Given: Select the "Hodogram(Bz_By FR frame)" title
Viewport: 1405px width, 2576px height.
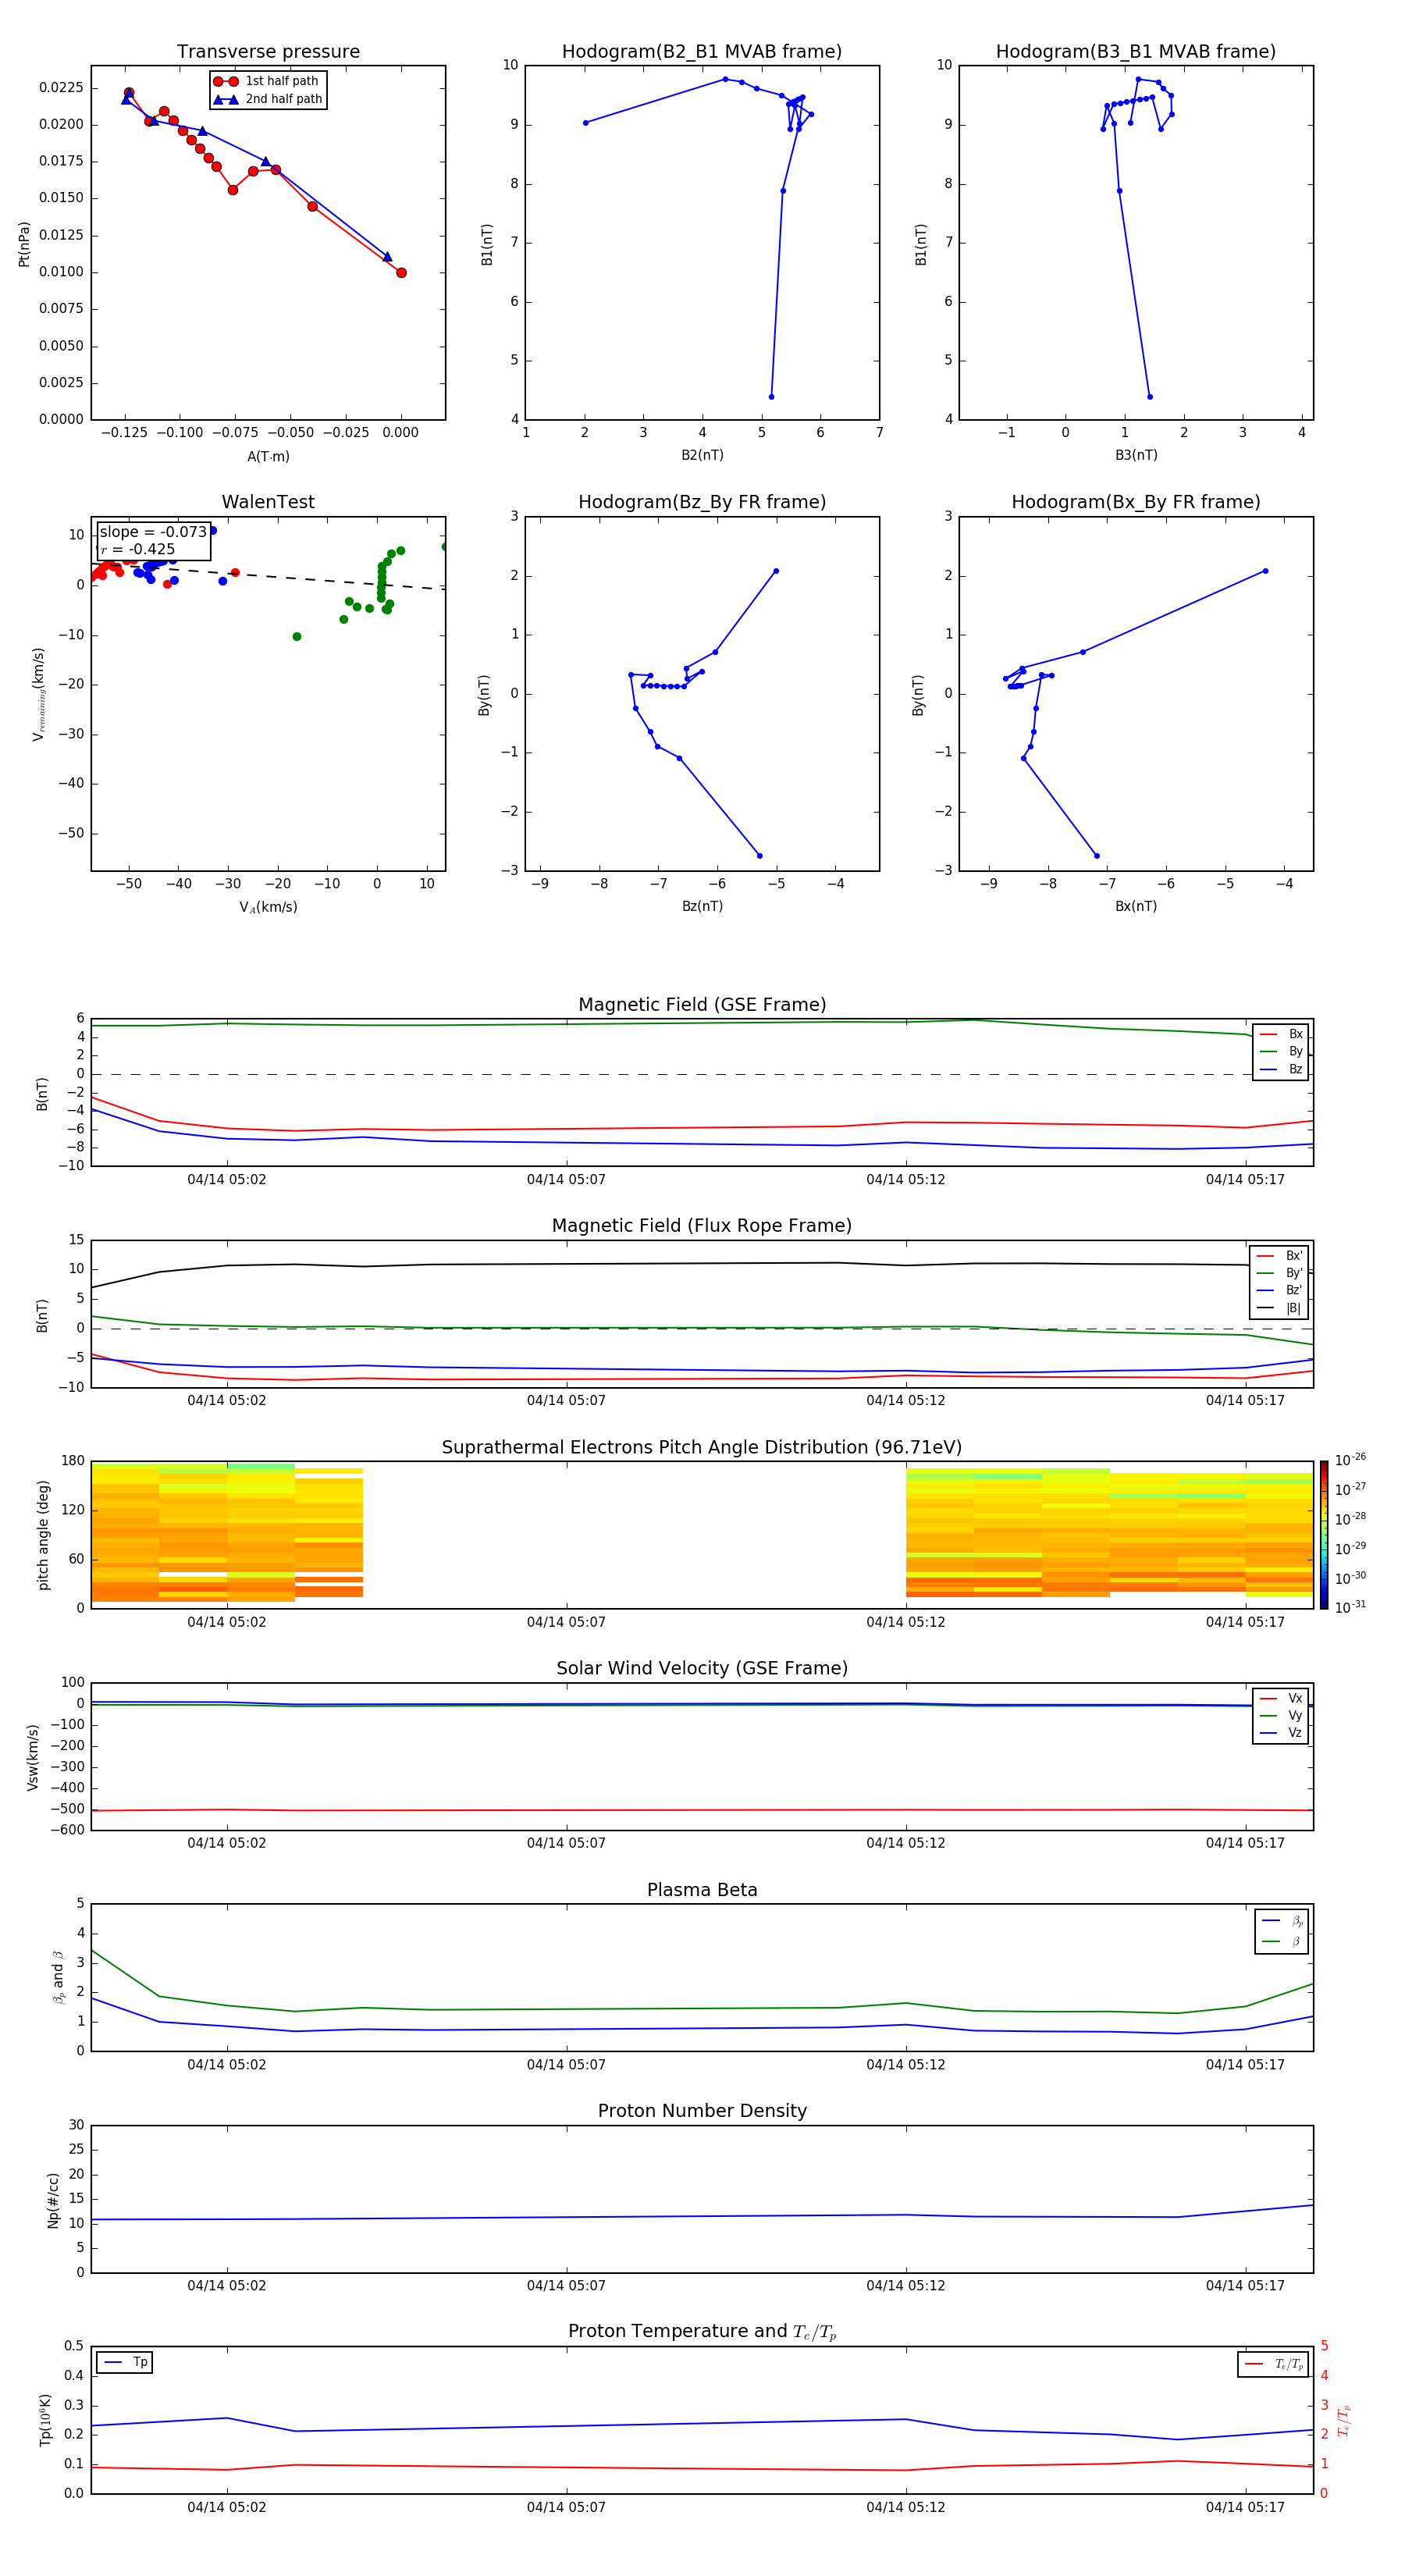Looking at the screenshot, I should [702, 502].
